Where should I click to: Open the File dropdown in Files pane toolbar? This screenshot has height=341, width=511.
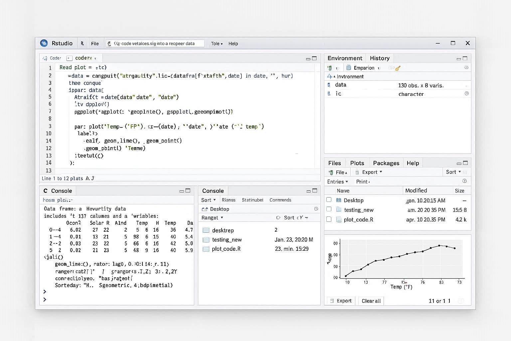point(338,172)
